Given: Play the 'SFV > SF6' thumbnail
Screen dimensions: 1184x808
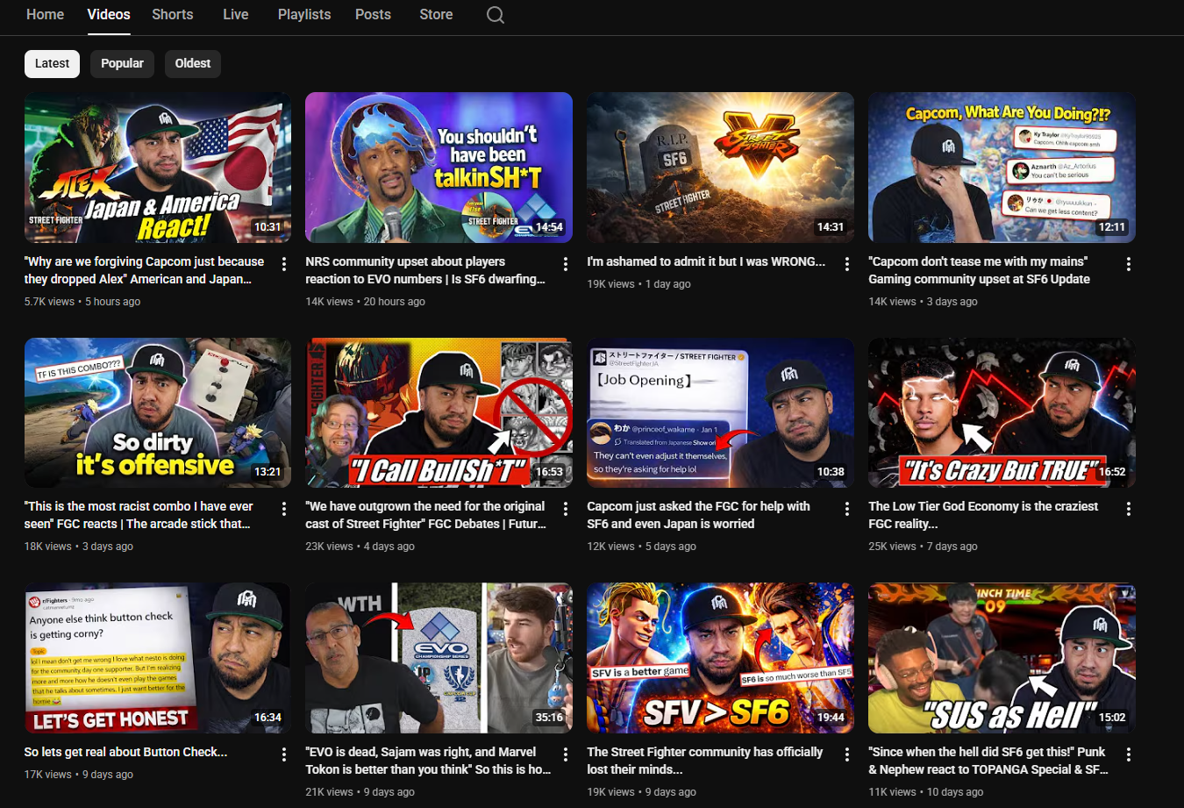Looking at the screenshot, I should 720,658.
